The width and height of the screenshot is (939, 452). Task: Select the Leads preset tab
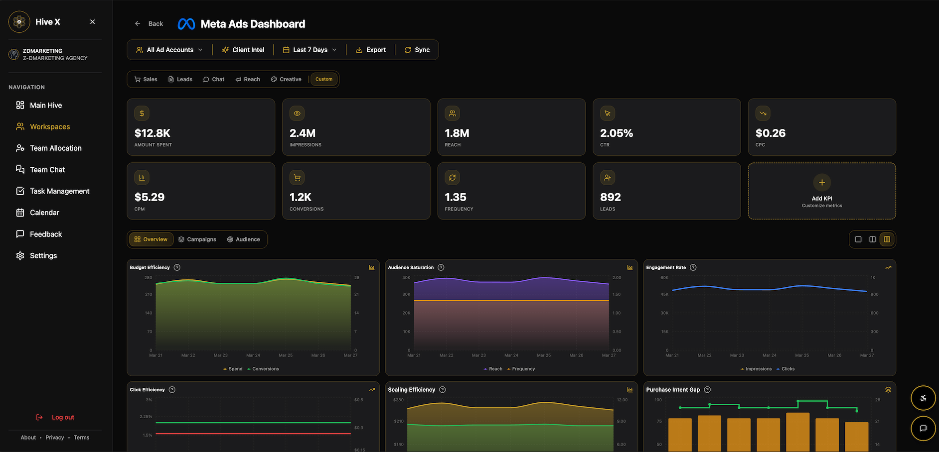tap(180, 79)
